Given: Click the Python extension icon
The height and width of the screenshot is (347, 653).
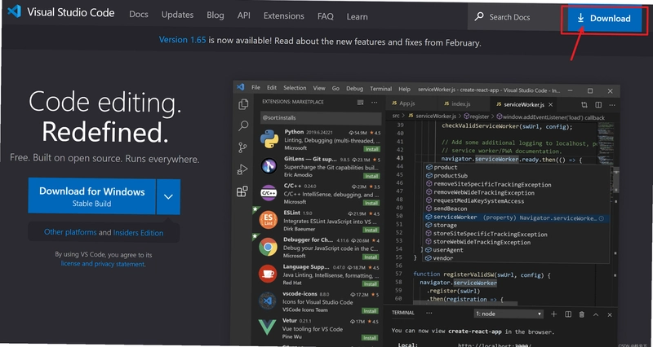Looking at the screenshot, I should (x=269, y=139).
